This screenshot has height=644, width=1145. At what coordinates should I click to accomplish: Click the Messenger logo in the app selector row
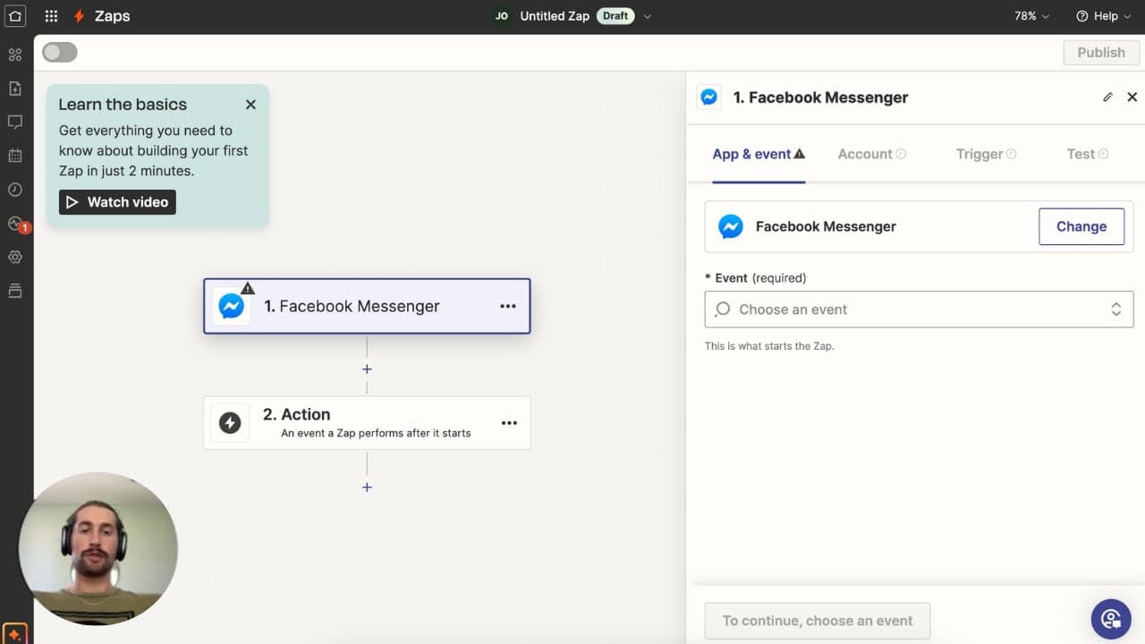(731, 226)
